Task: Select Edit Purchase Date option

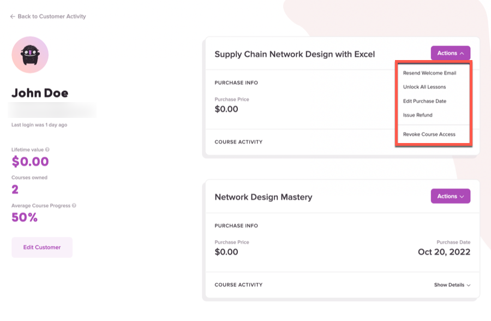Action: (424, 101)
